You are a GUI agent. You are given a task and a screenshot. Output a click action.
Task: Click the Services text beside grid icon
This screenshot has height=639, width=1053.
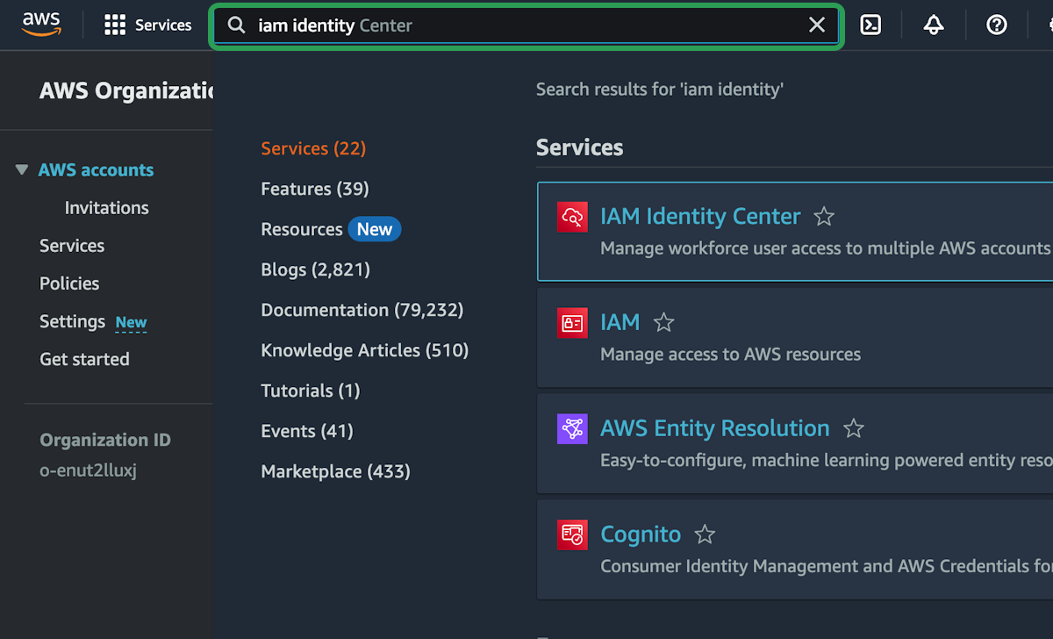(163, 25)
